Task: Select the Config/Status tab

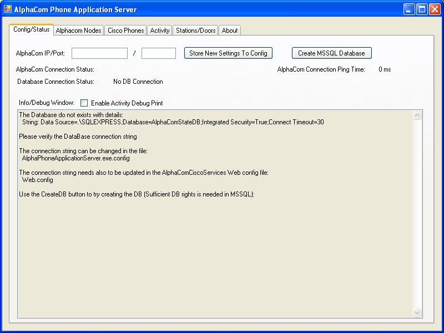Action: pyautogui.click(x=31, y=29)
